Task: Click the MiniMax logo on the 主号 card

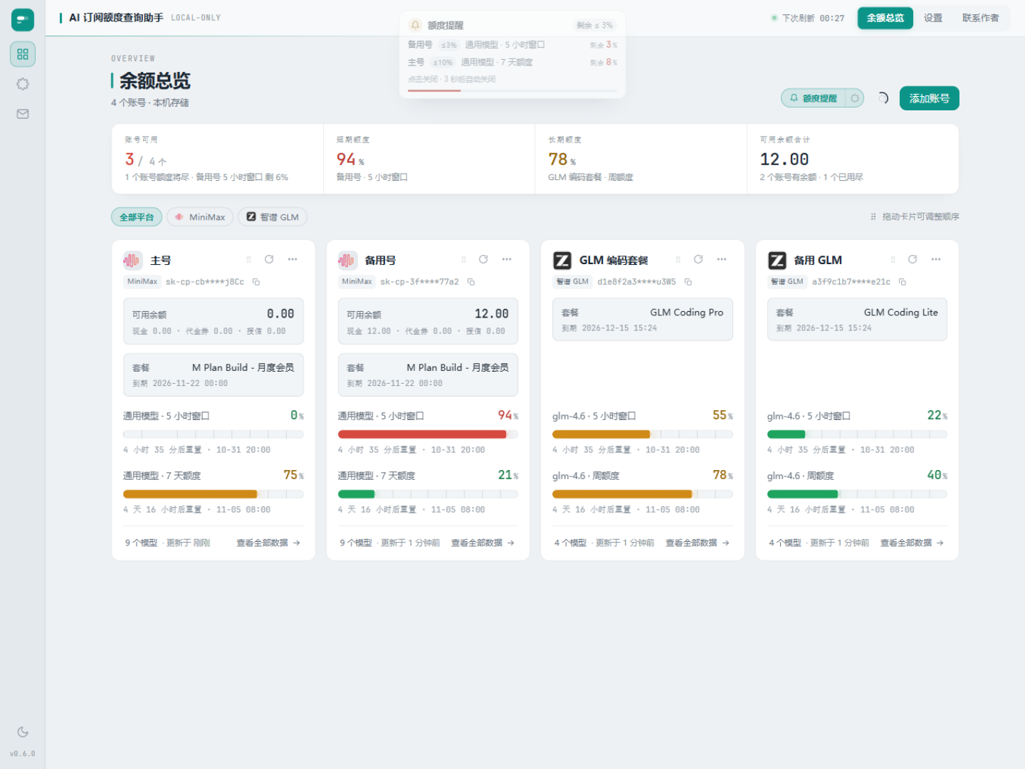Action: (132, 261)
